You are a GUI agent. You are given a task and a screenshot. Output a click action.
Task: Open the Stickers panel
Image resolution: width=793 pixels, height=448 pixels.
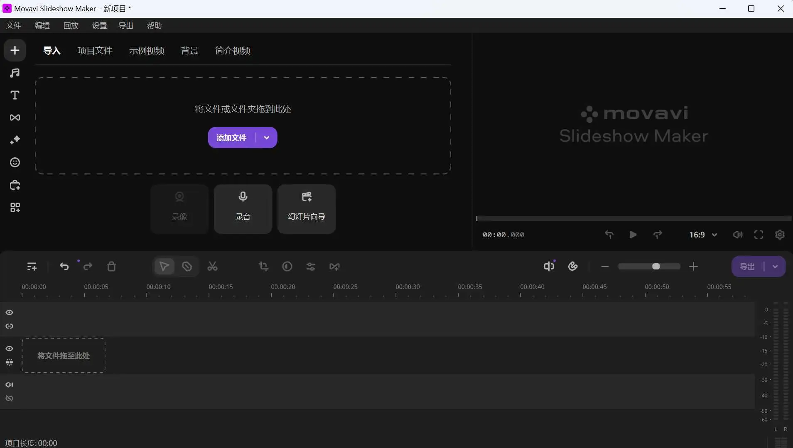(15, 162)
